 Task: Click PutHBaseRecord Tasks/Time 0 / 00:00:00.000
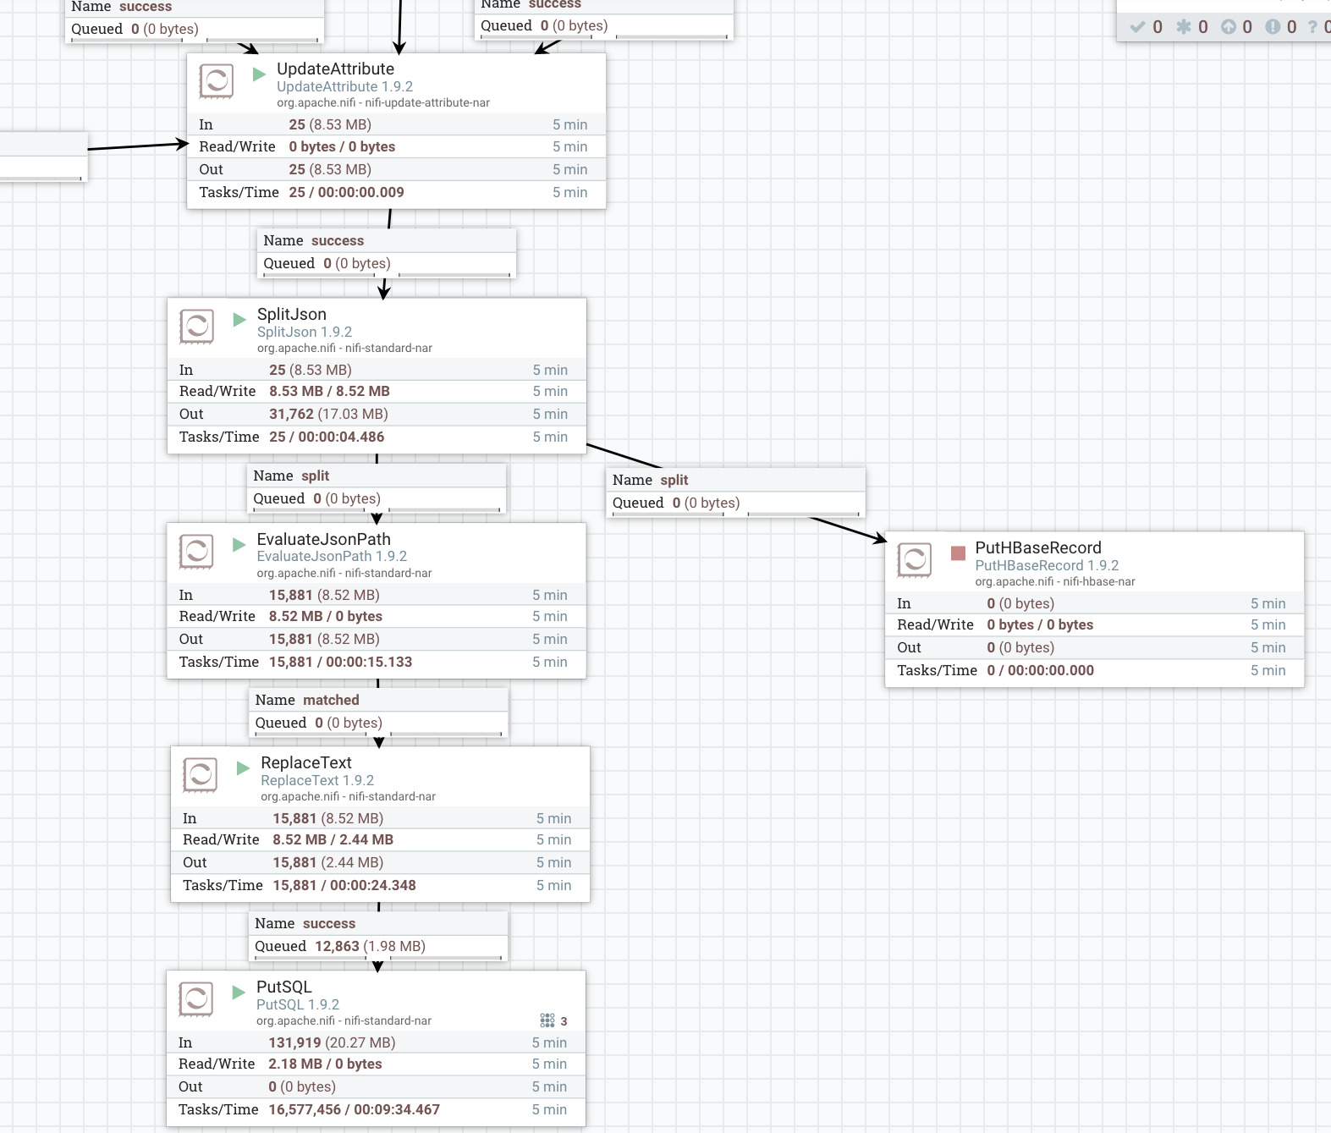tap(1040, 670)
